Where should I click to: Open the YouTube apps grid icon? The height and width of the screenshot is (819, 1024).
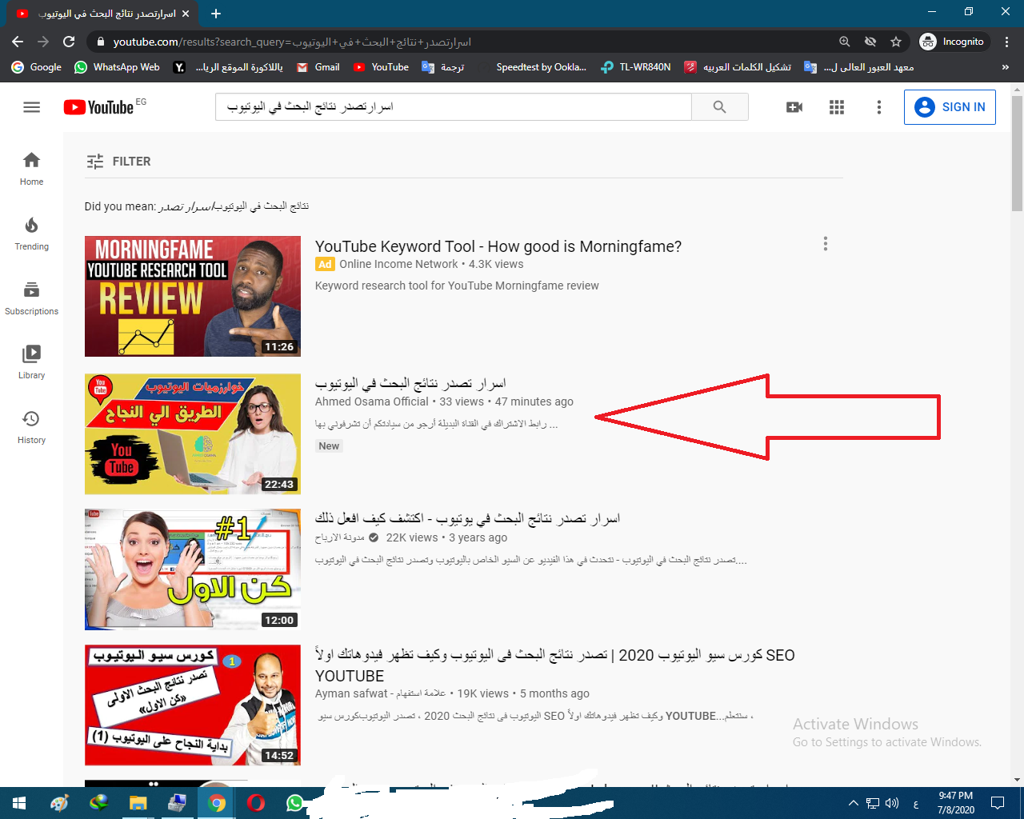click(837, 107)
